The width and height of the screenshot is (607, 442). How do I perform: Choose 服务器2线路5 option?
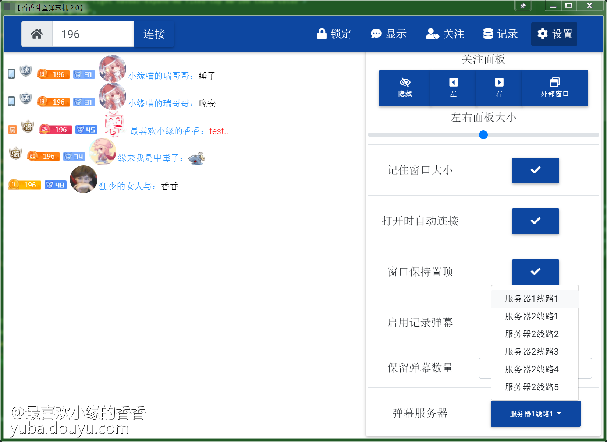[532, 387]
